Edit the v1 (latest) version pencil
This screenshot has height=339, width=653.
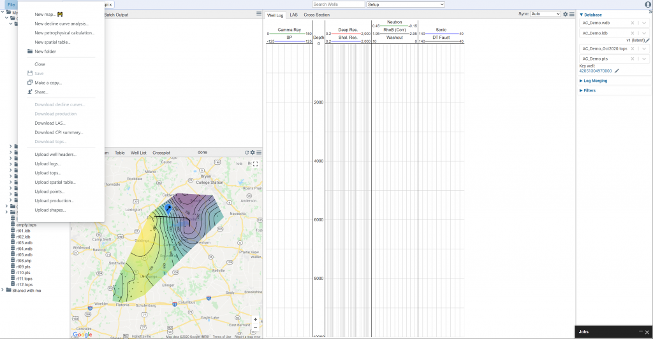[x=648, y=40]
